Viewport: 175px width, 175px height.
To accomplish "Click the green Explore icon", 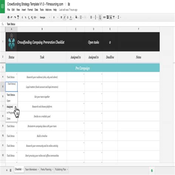I will point(152,171).
